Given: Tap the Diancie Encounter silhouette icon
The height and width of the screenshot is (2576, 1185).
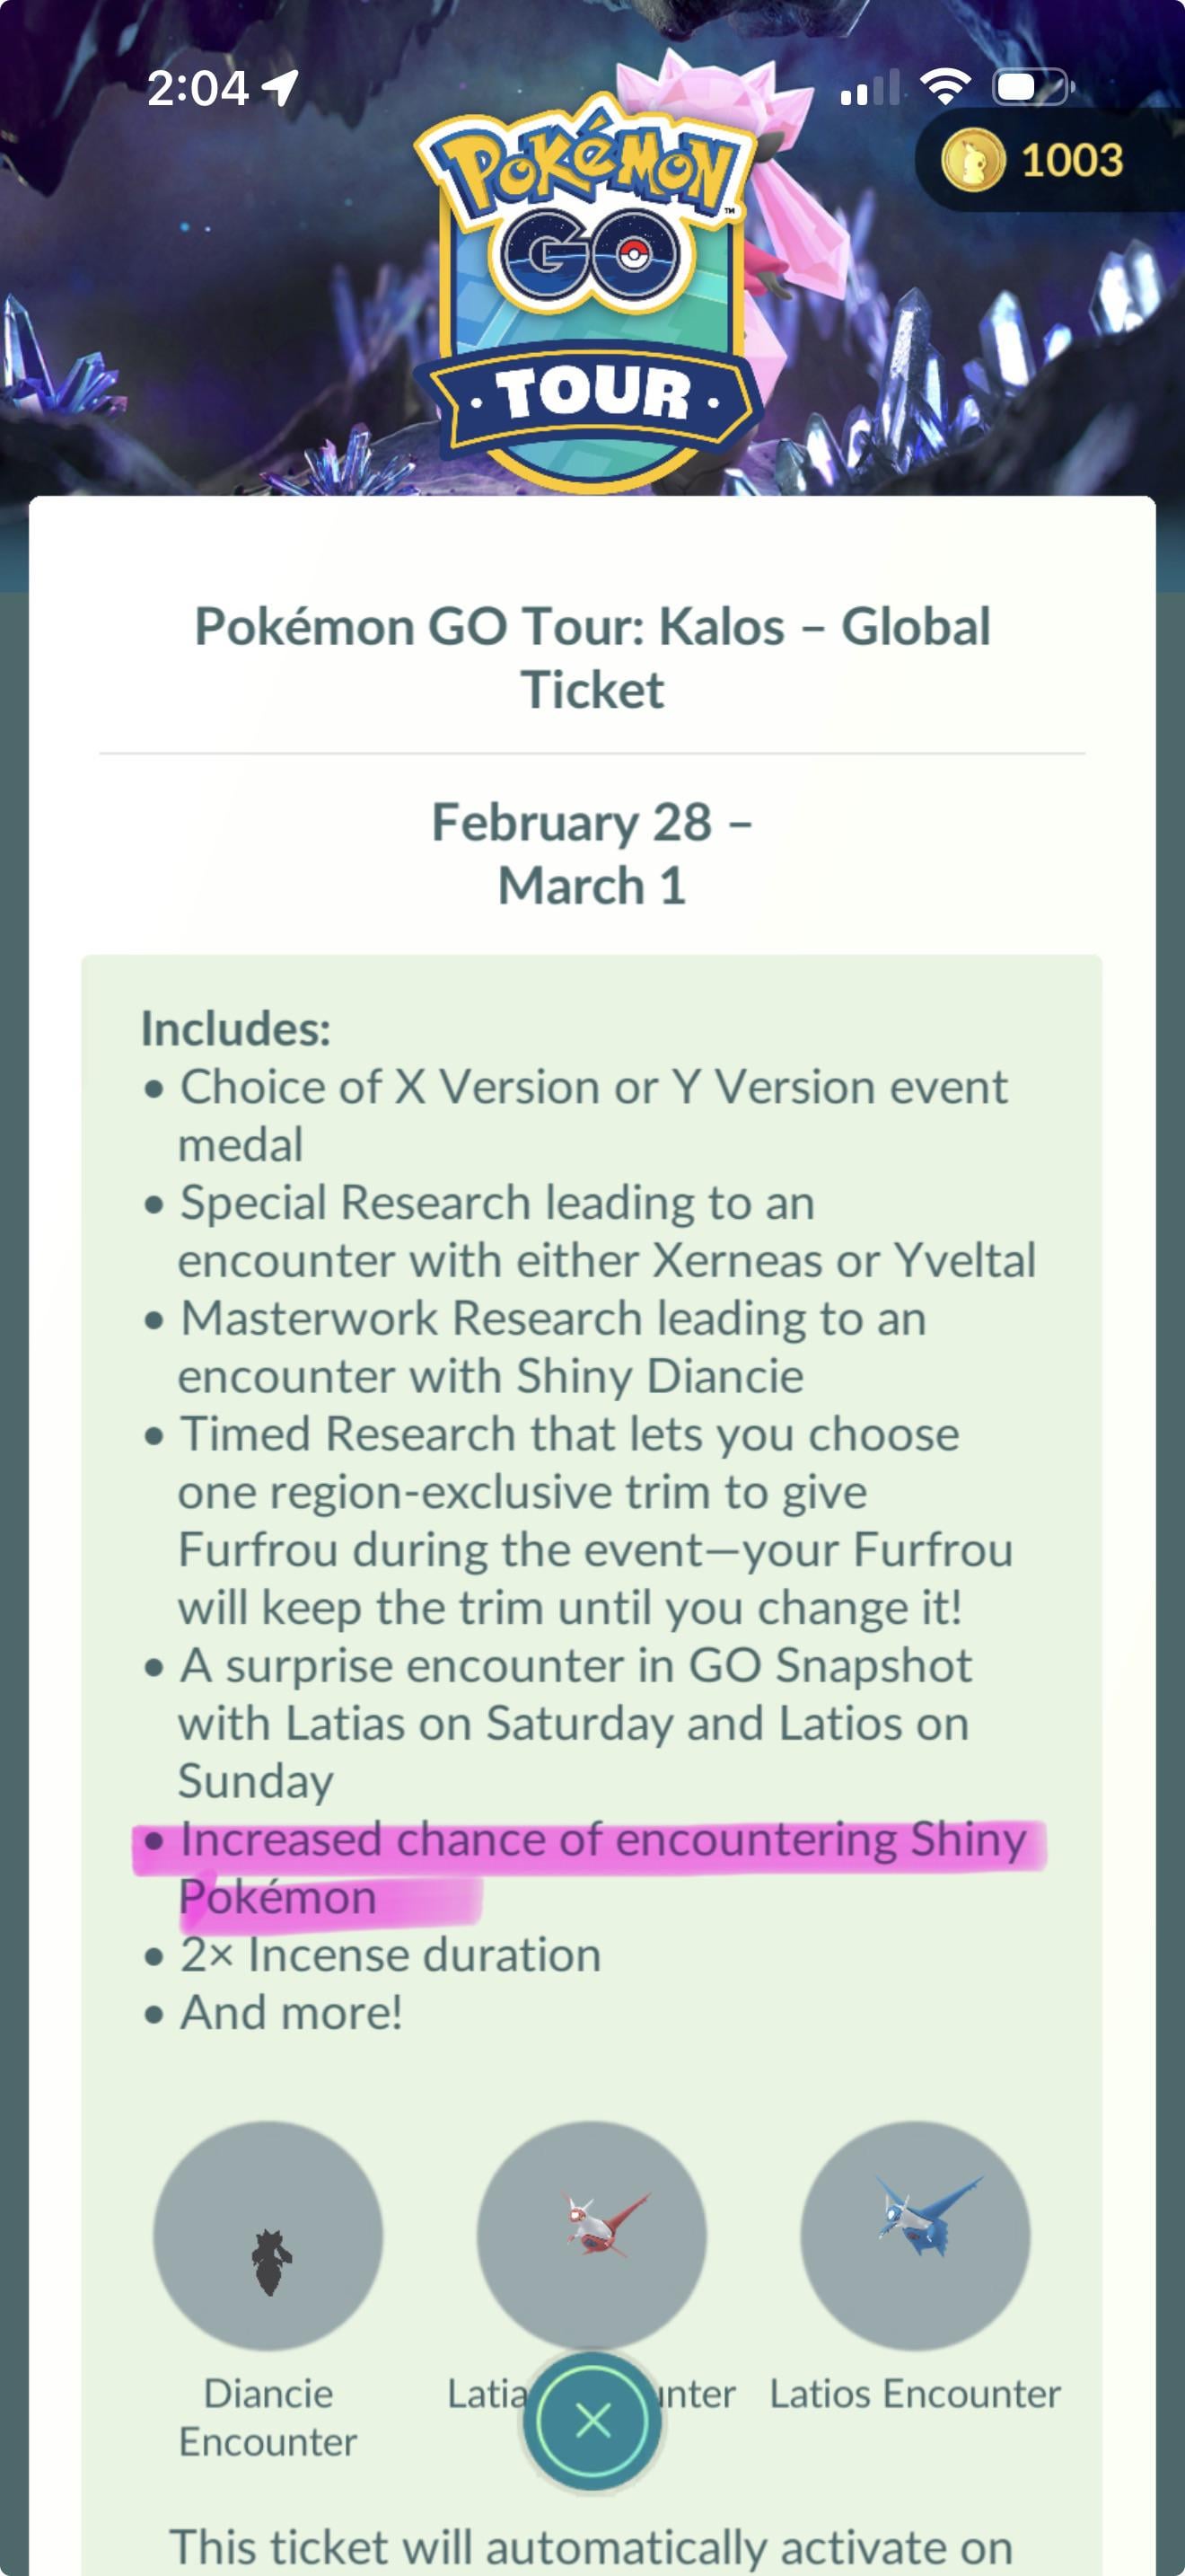Looking at the screenshot, I should click(x=268, y=2235).
